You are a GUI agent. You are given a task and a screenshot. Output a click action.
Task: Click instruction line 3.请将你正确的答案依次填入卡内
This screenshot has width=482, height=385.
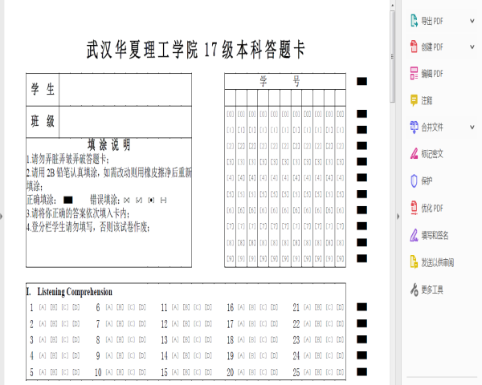pyautogui.click(x=78, y=213)
